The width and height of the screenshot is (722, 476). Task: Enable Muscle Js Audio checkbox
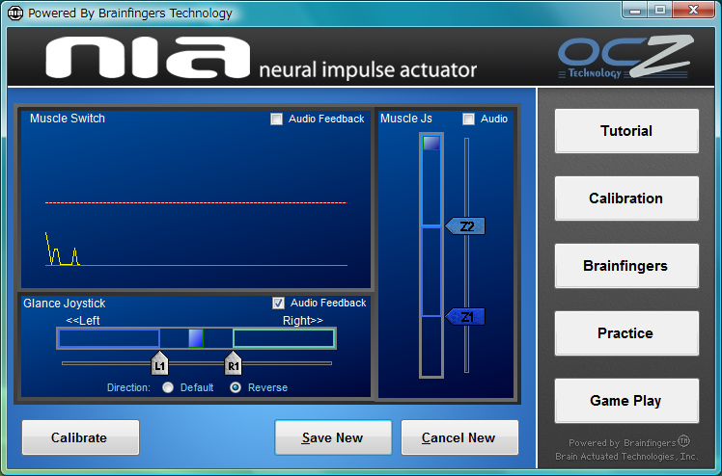[468, 119]
